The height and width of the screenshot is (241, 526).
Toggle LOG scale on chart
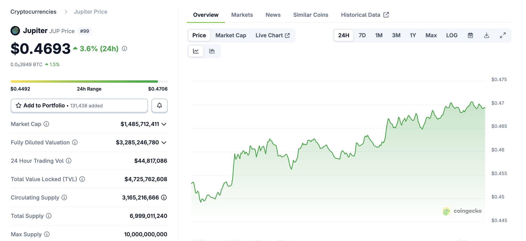tap(452, 35)
